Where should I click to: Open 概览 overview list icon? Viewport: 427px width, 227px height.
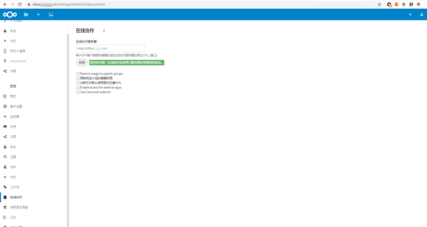(5, 96)
